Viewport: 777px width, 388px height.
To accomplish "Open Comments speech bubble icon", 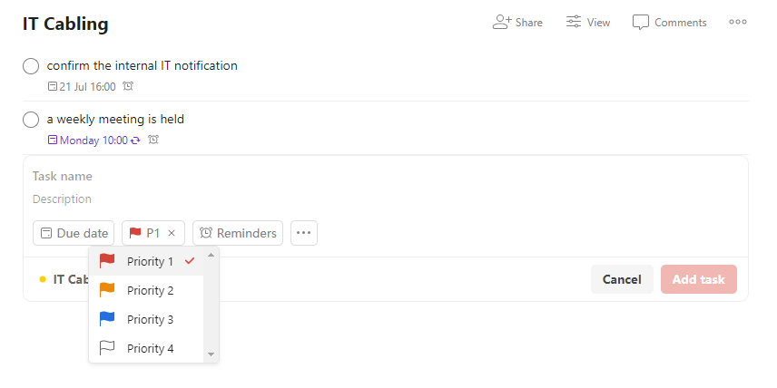I will click(x=641, y=22).
